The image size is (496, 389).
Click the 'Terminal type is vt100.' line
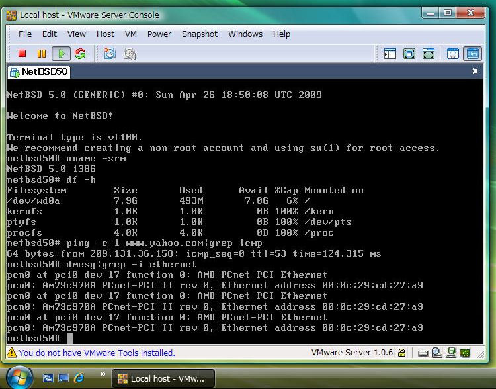[75, 137]
